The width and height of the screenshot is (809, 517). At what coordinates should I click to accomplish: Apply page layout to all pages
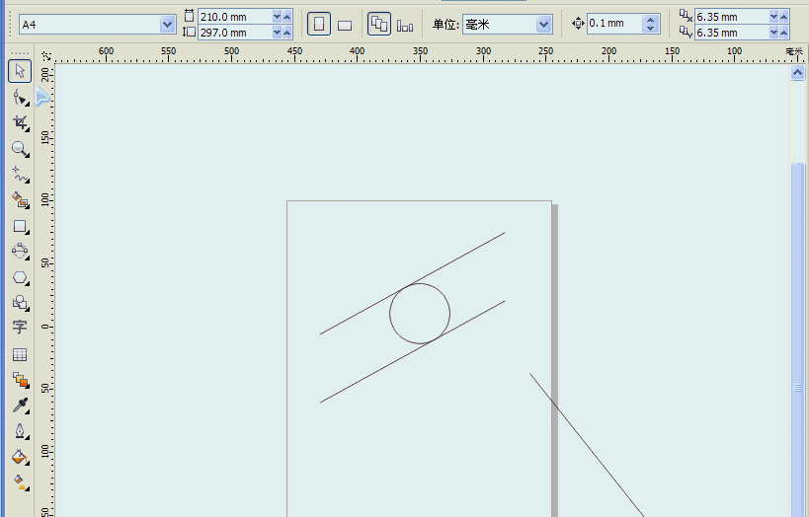(379, 24)
